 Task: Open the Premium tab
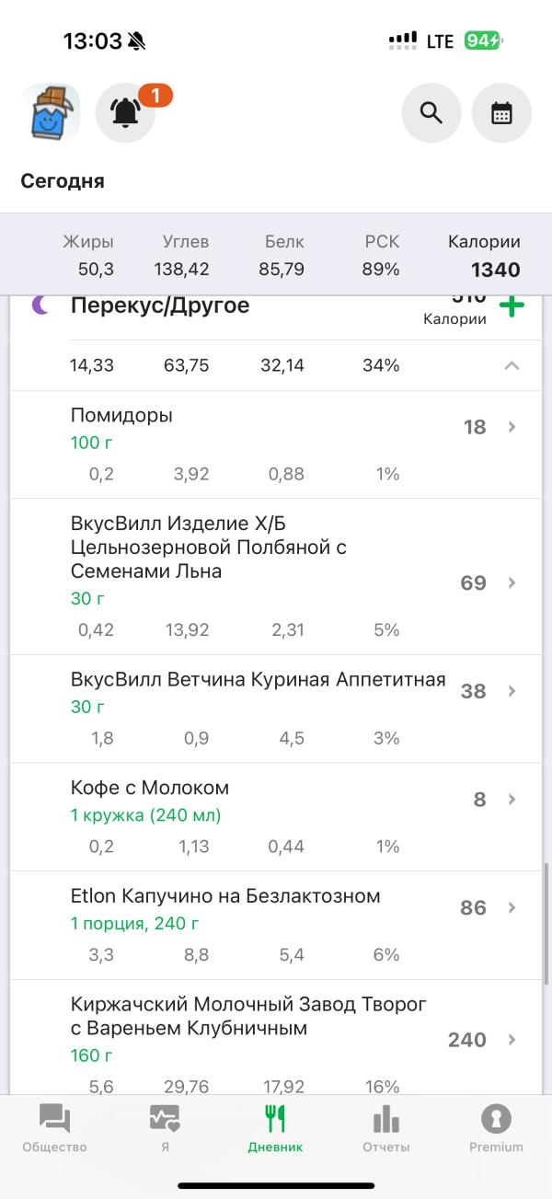pos(496,1129)
